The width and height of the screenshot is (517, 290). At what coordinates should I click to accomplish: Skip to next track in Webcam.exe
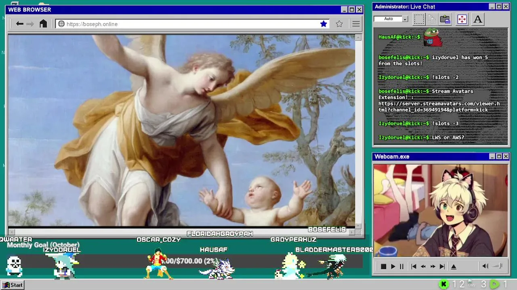click(442, 266)
